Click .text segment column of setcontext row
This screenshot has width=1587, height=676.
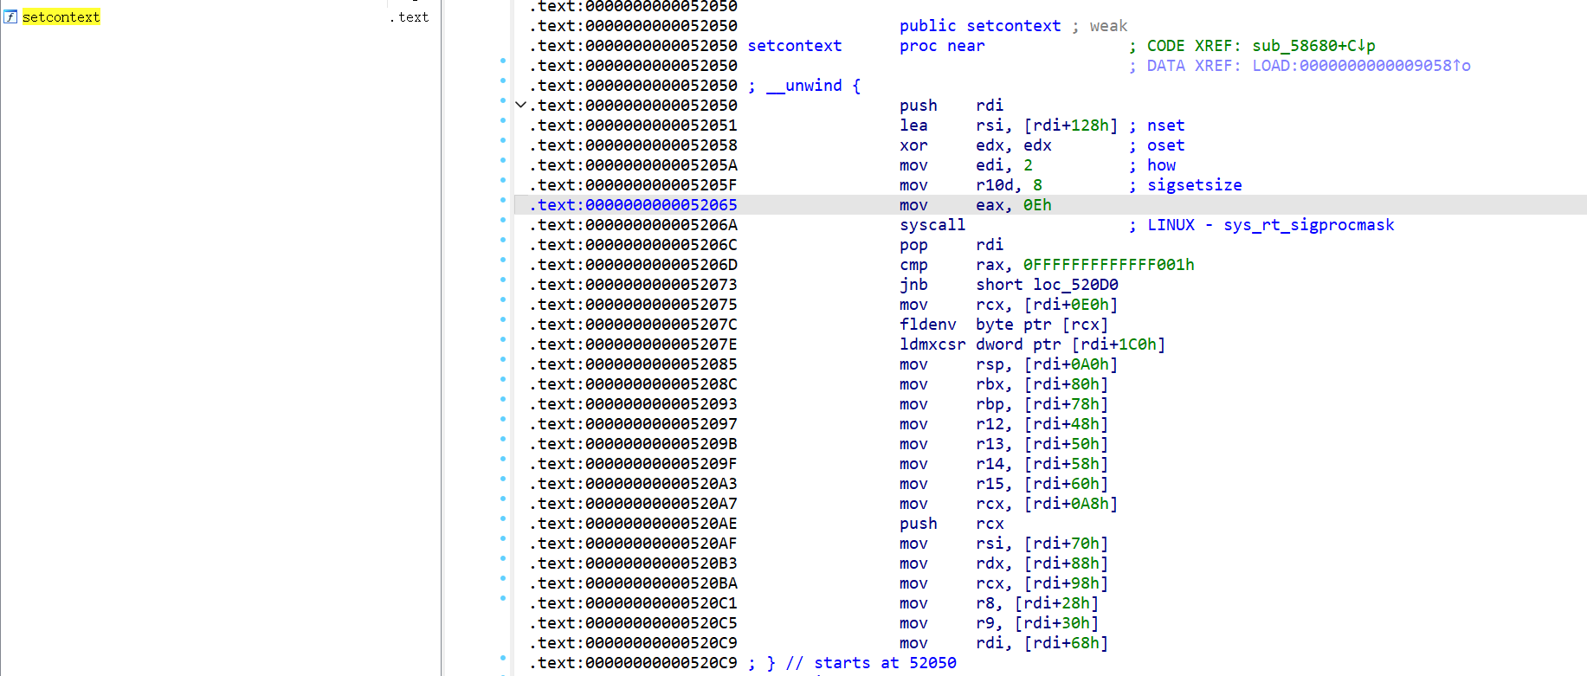pyautogui.click(x=409, y=17)
